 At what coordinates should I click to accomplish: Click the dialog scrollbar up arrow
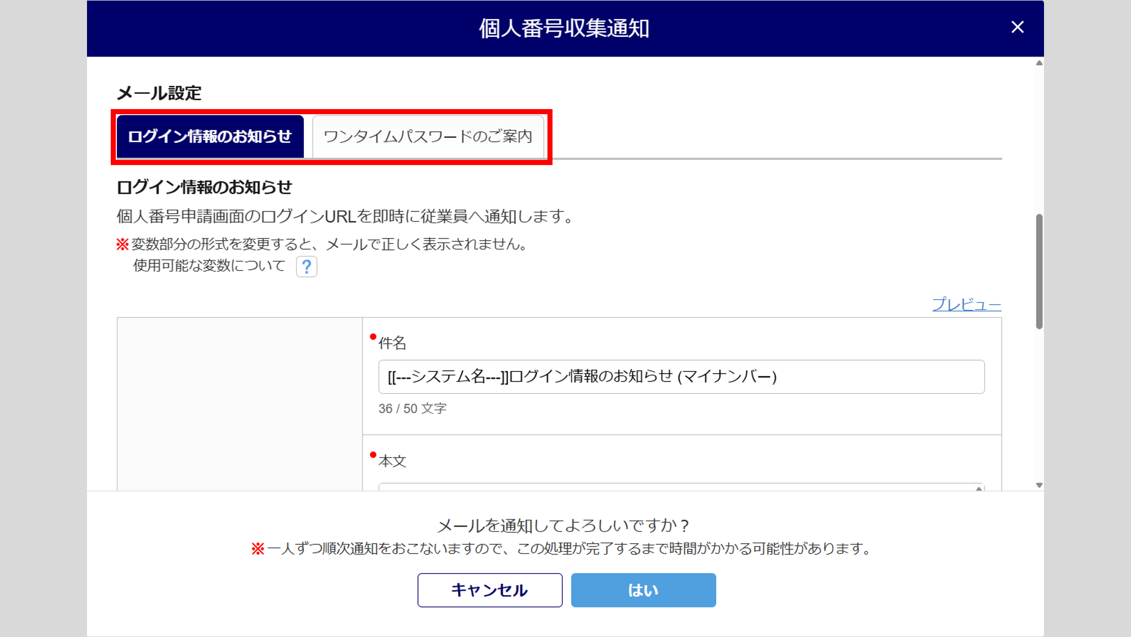[1039, 63]
